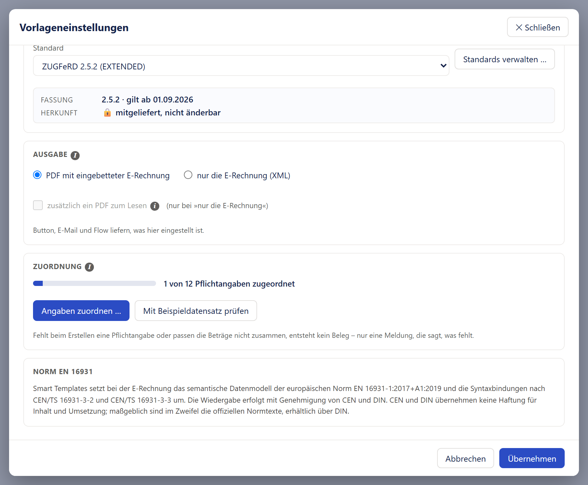Click Abbrechen to cancel settings

coord(465,458)
